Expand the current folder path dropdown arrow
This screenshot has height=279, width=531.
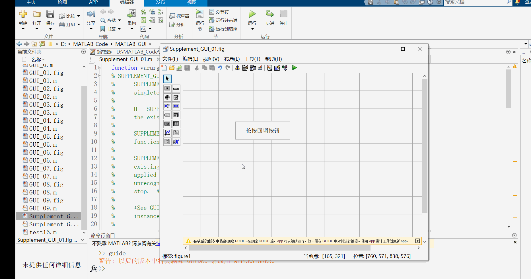525,44
